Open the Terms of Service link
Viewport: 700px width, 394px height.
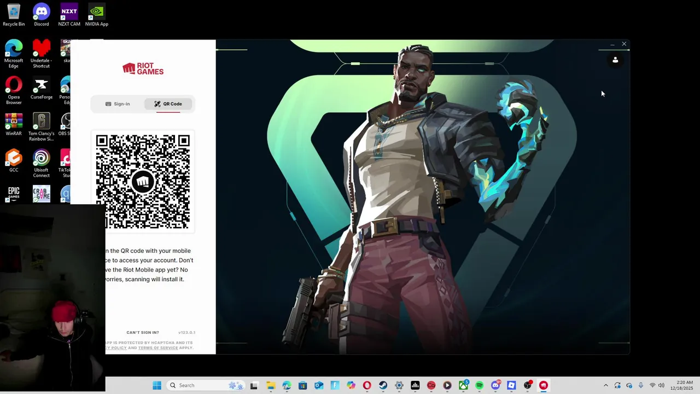pyautogui.click(x=158, y=348)
